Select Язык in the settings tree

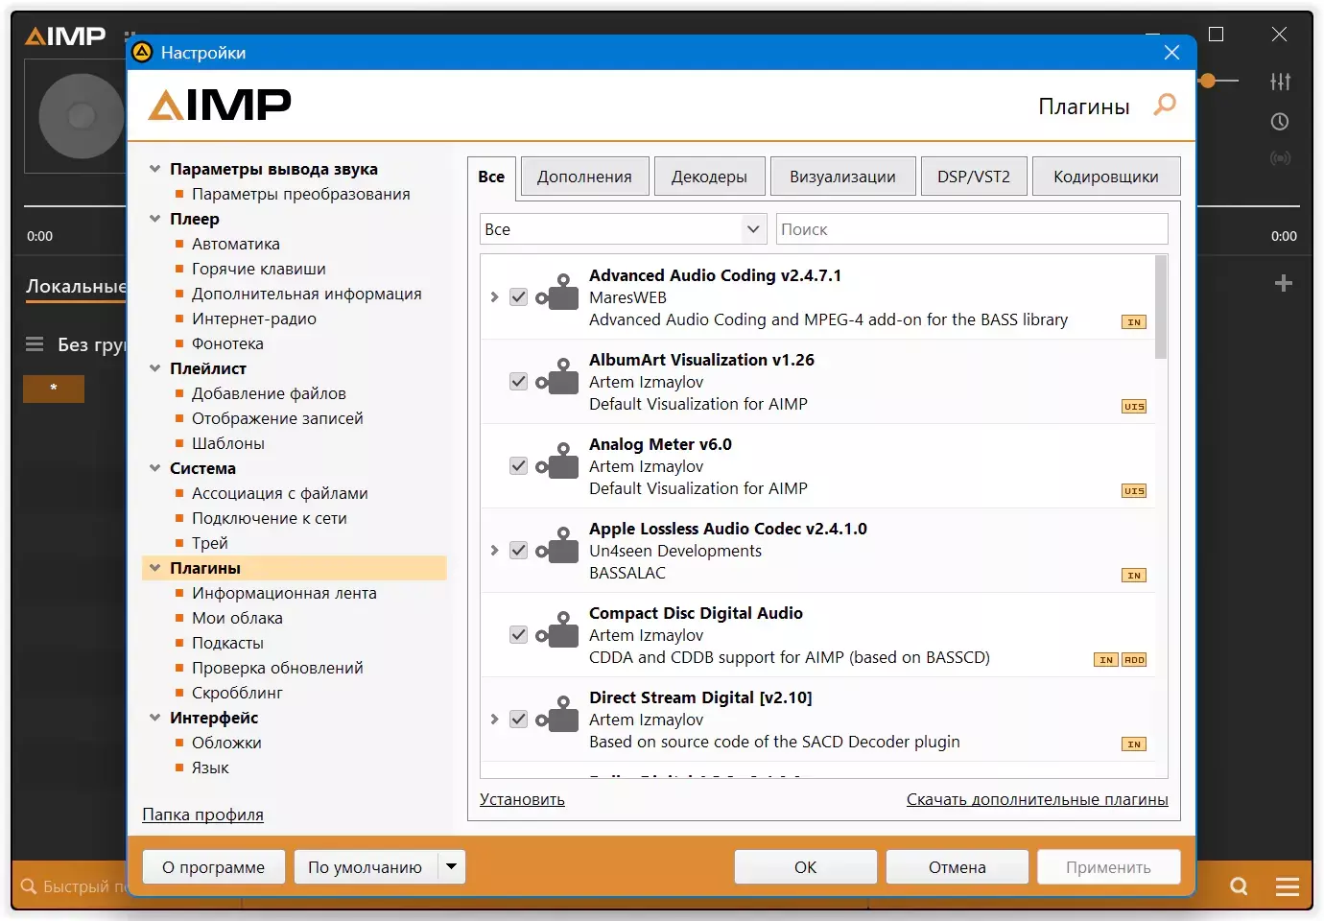(x=210, y=767)
